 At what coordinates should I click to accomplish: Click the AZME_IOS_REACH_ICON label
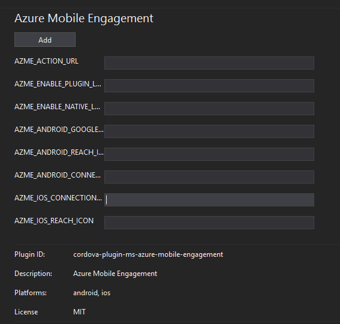(x=54, y=221)
